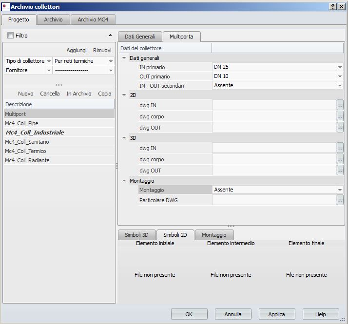Open the Fornitore field dropdown
This screenshot has width=348, height=324.
(49, 70)
